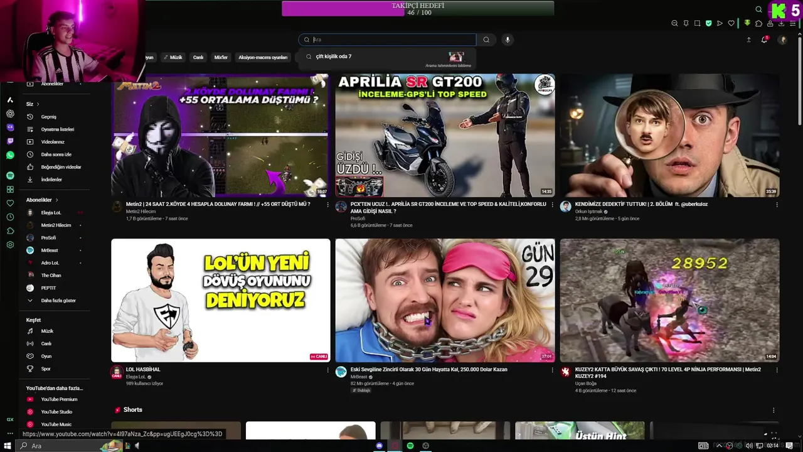Open ChatGPT icon in browser sidebar
The height and width of the screenshot is (452, 803).
coord(10,114)
